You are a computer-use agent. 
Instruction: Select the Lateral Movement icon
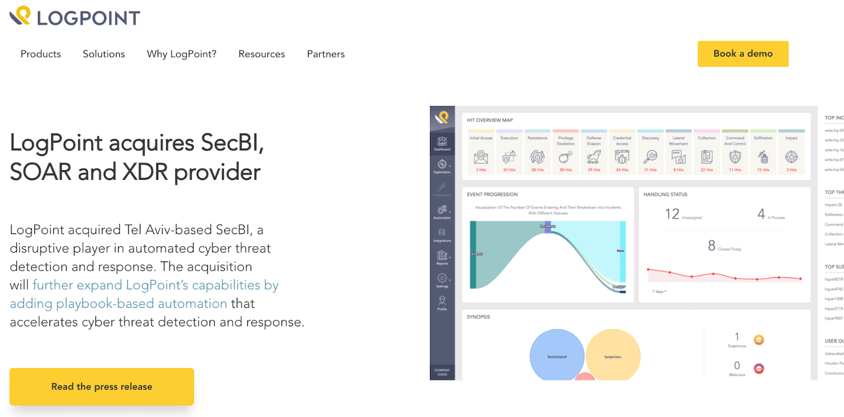click(x=678, y=157)
